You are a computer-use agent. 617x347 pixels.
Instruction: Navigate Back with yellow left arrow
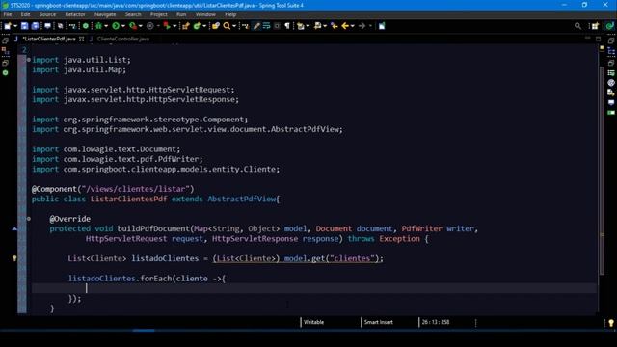[345, 26]
